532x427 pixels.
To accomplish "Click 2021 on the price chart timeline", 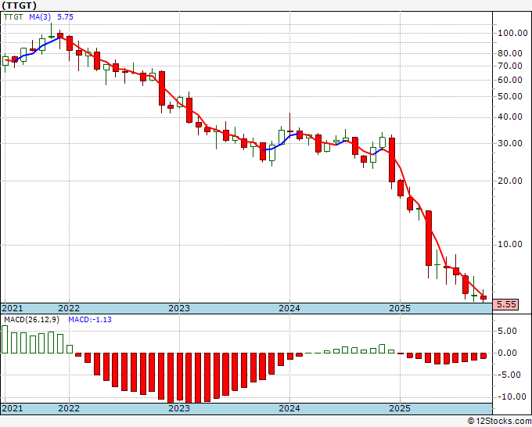I will click(13, 308).
